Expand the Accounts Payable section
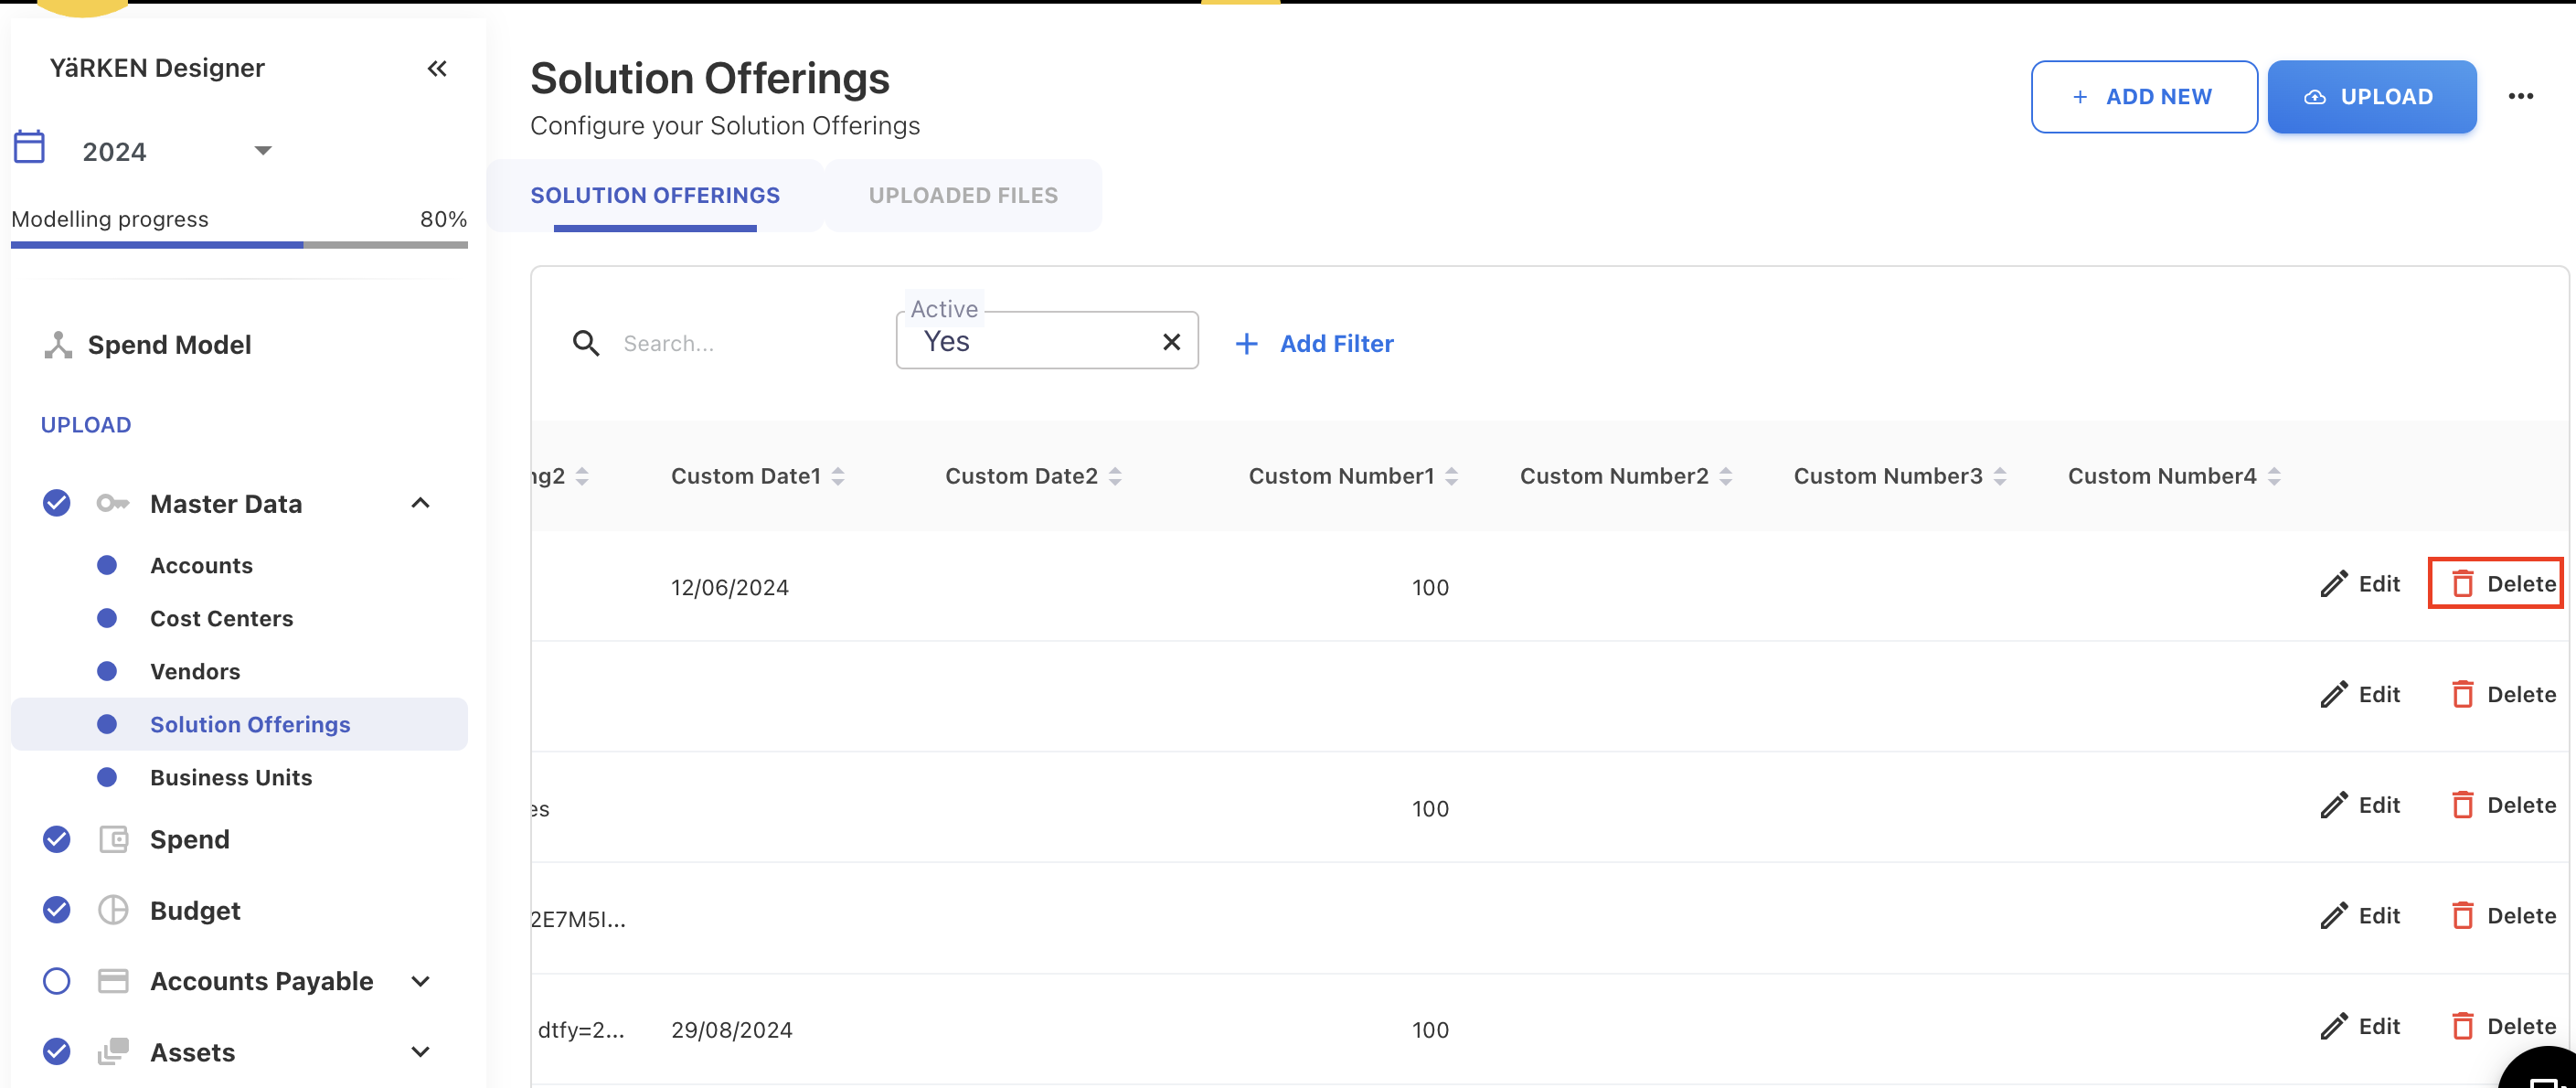Viewport: 2576px width, 1088px height. tap(420, 981)
